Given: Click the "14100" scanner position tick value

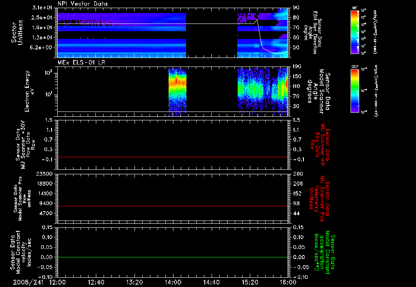Looking at the screenshot, I should (x=44, y=193).
